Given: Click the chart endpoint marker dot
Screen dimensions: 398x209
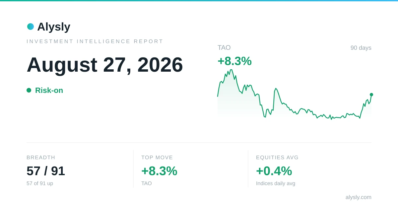Looking at the screenshot, I should (371, 95).
